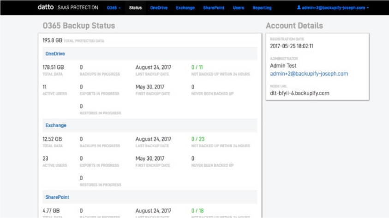The image size is (389, 218).
Task: Click the 23 active users value under Exchange
Action: 45,159
